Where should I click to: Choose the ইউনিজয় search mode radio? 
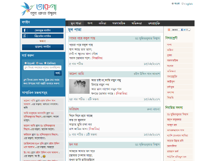45,63
